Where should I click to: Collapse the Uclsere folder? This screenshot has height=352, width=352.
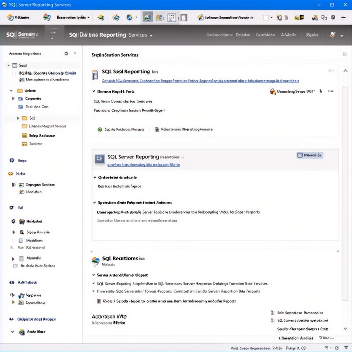pyautogui.click(x=11, y=91)
